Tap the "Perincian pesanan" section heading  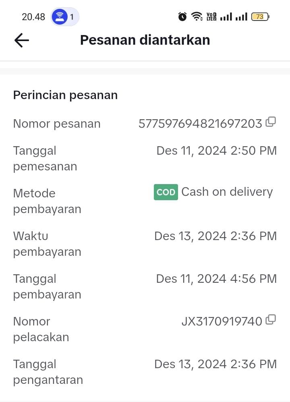[65, 95]
